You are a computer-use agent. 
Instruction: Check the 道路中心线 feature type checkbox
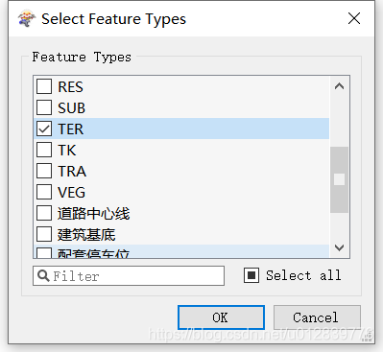[x=44, y=213]
